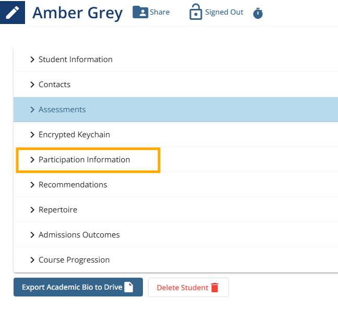Screen dimensions: 338x309
Task: Click the Signed Out status text
Action: pos(224,12)
